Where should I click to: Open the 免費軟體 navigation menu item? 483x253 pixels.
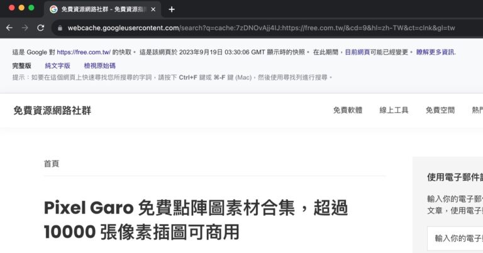[x=348, y=110]
